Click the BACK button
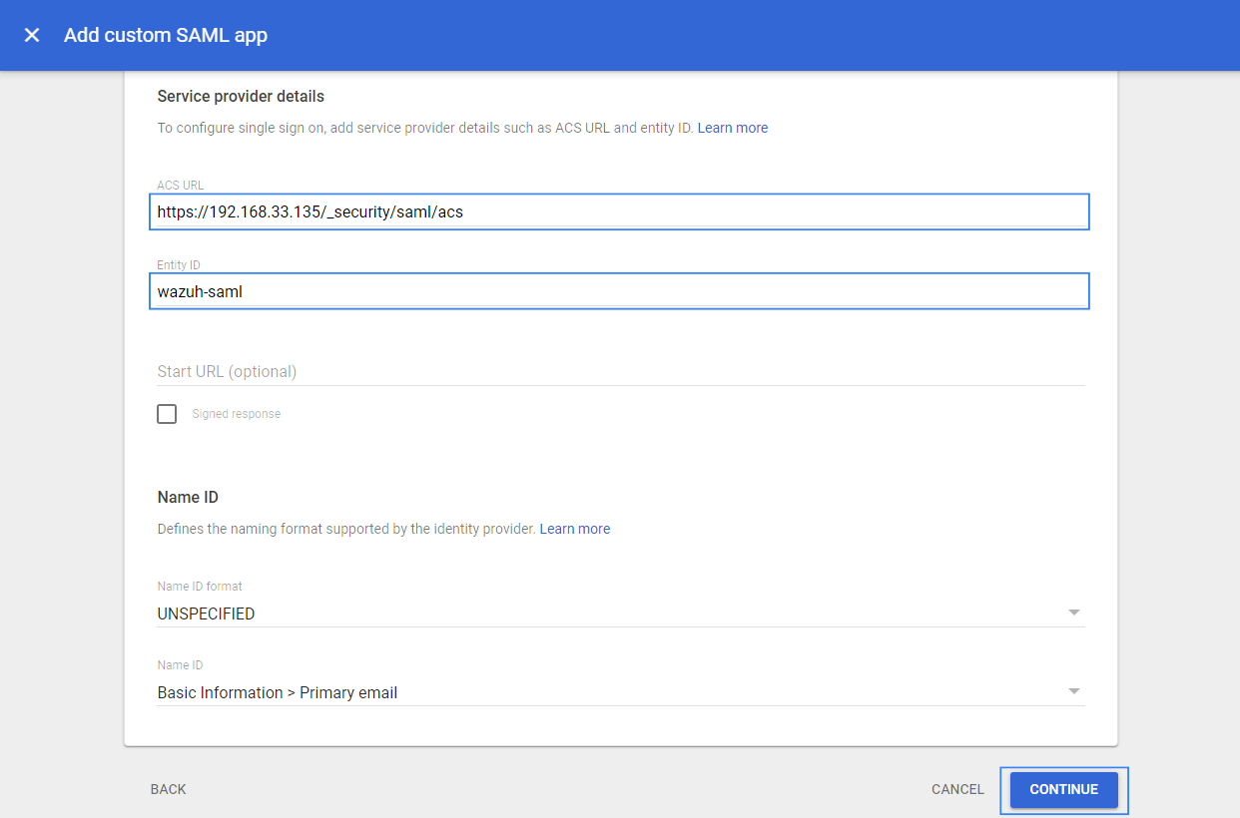The width and height of the screenshot is (1240, 818). 169,789
